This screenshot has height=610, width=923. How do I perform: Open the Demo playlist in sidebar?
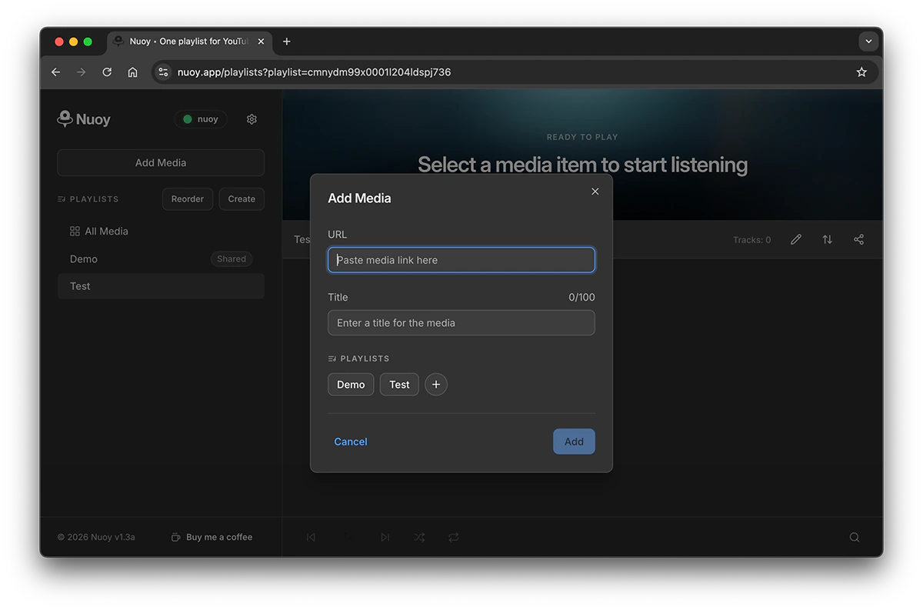[x=161, y=259]
